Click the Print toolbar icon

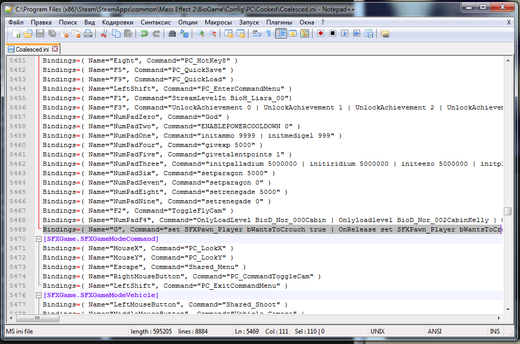tap(88, 33)
